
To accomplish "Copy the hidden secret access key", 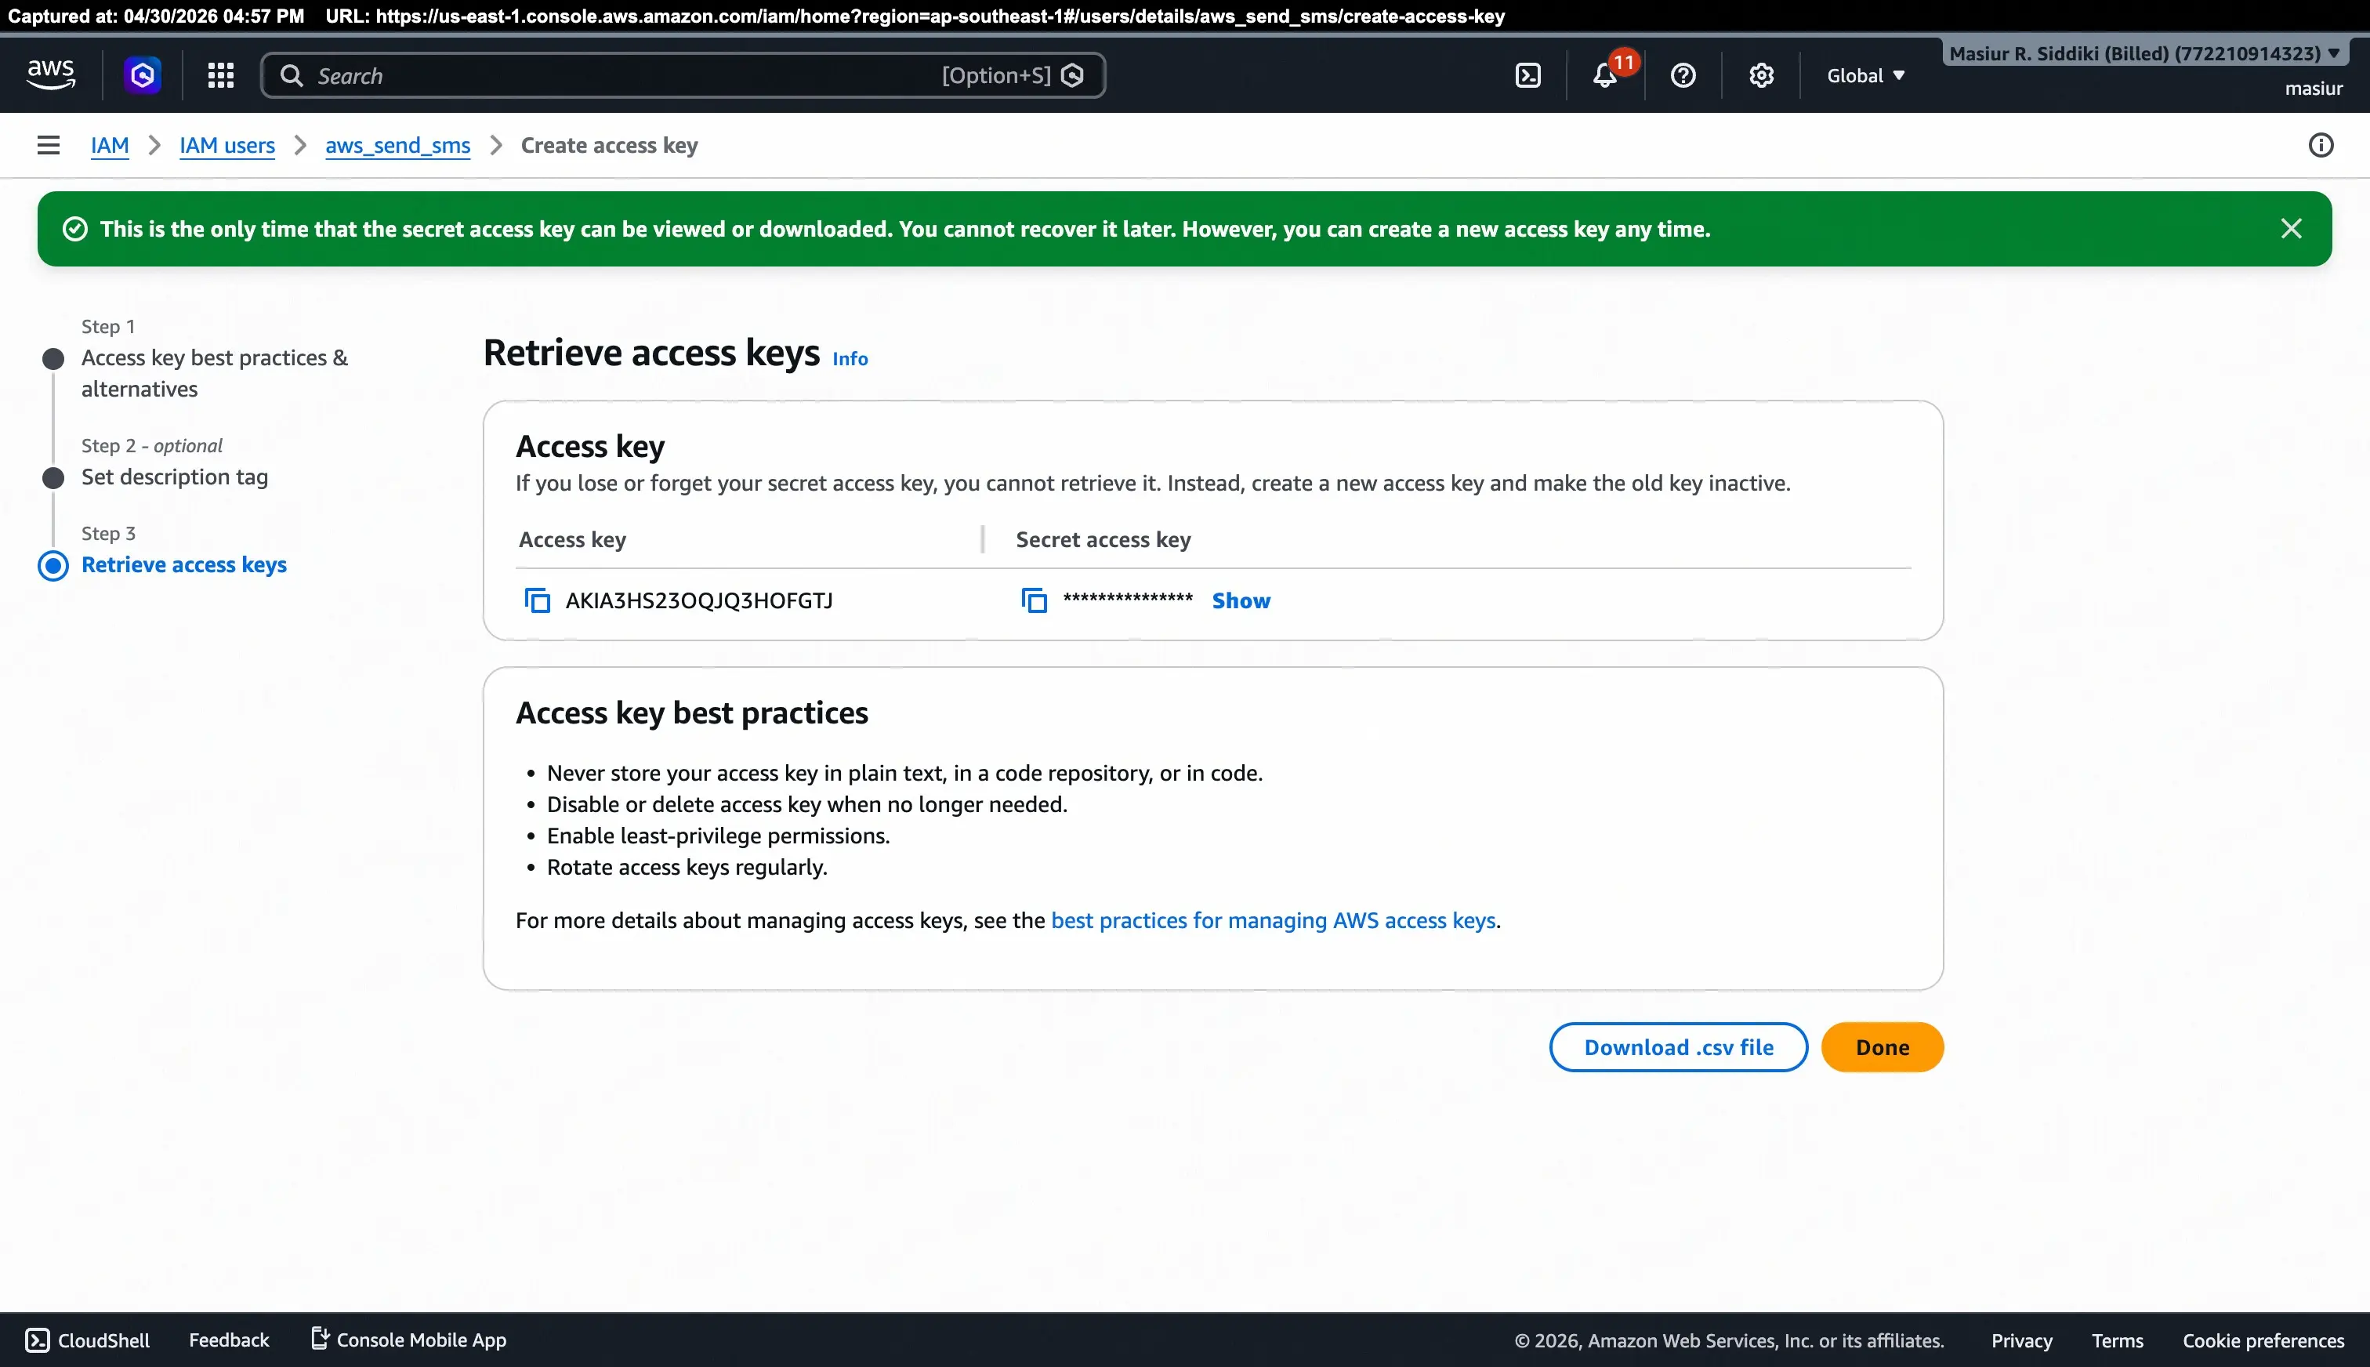I will pyautogui.click(x=1035, y=600).
